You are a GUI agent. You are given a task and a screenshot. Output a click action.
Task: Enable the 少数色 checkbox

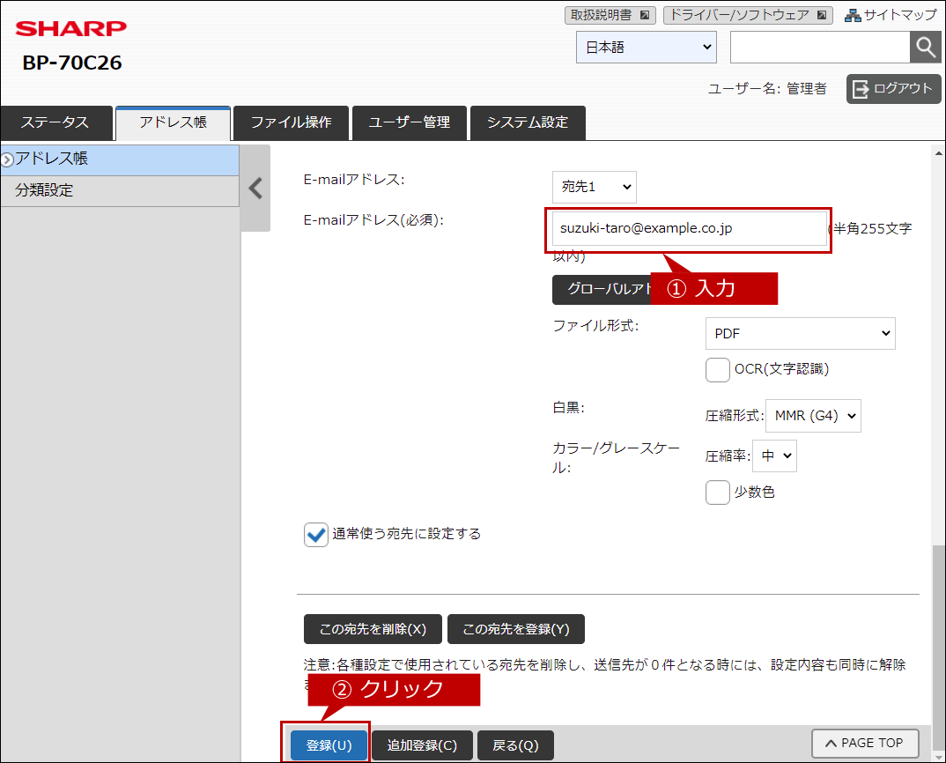coord(717,493)
